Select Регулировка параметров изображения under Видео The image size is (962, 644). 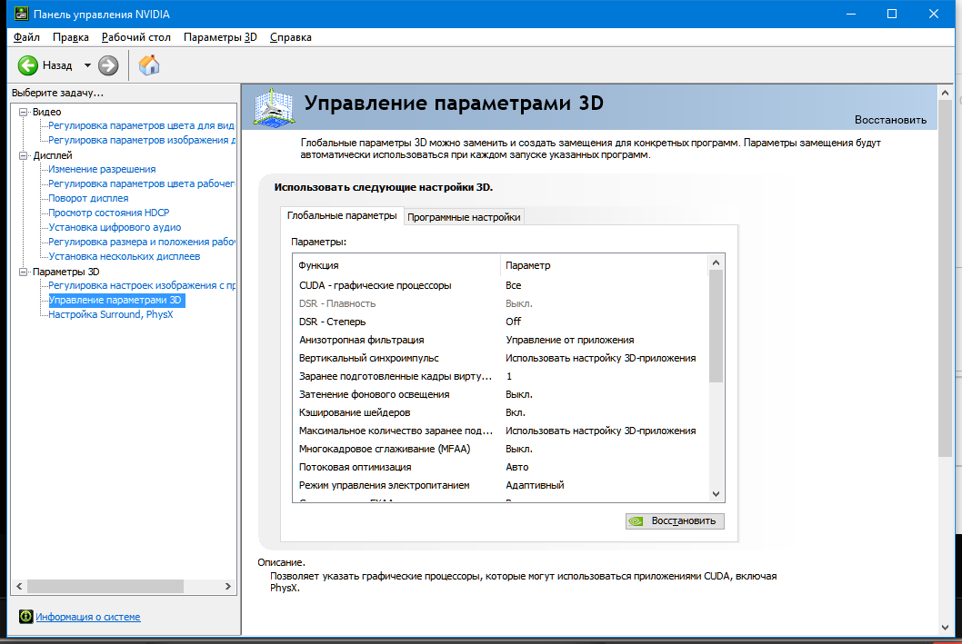coord(142,140)
